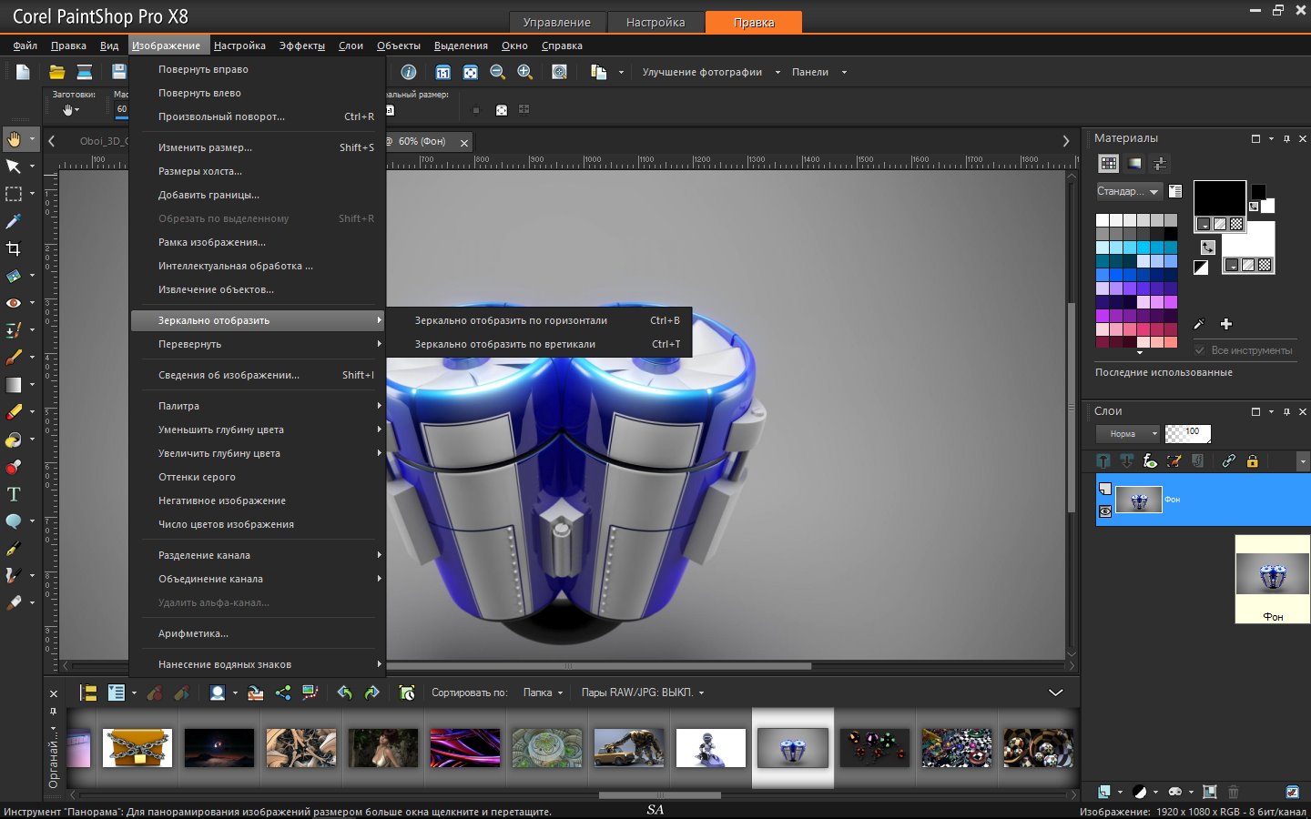
Task: Expand Нанесение водяных знаков submenu
Action: [x=258, y=664]
